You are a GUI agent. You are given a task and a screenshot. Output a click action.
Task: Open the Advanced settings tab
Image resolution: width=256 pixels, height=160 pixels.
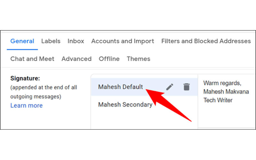(76, 59)
